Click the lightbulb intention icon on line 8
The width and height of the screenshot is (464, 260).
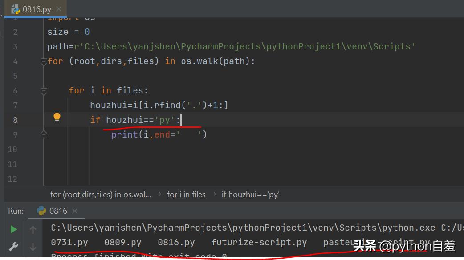click(57, 118)
